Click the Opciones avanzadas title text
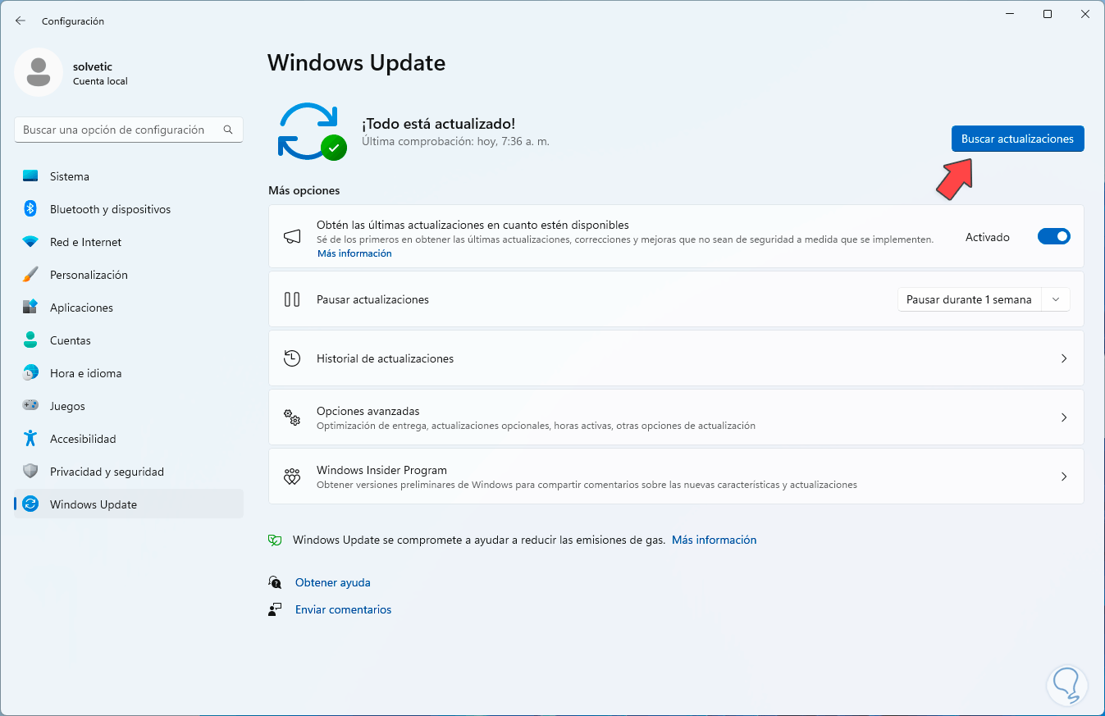This screenshot has height=716, width=1105. [368, 411]
